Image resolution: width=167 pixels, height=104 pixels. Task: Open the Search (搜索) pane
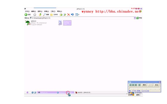tap(46, 15)
